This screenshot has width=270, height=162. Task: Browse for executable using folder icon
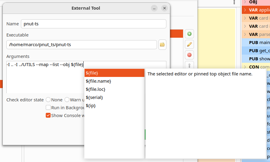[162, 45]
